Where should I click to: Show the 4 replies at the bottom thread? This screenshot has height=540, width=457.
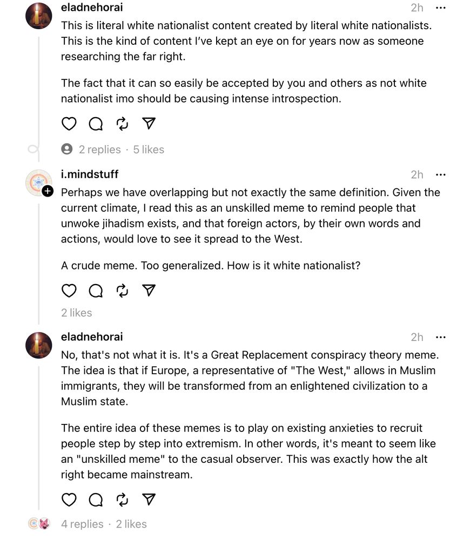[82, 524]
